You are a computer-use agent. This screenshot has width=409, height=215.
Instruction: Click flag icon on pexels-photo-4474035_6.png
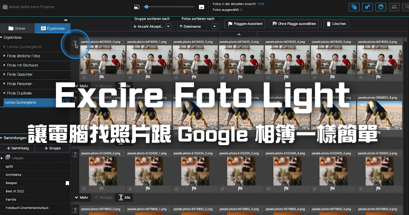tap(378, 77)
